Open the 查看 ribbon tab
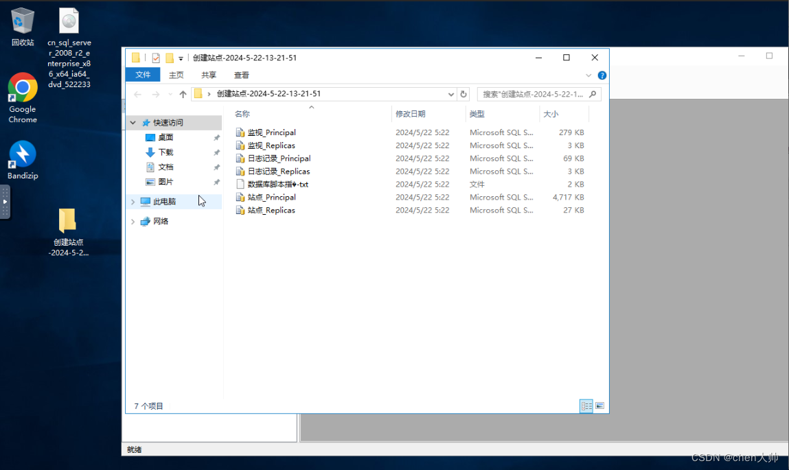 242,75
